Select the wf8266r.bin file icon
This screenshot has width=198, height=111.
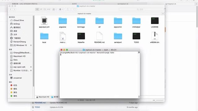click(155, 36)
